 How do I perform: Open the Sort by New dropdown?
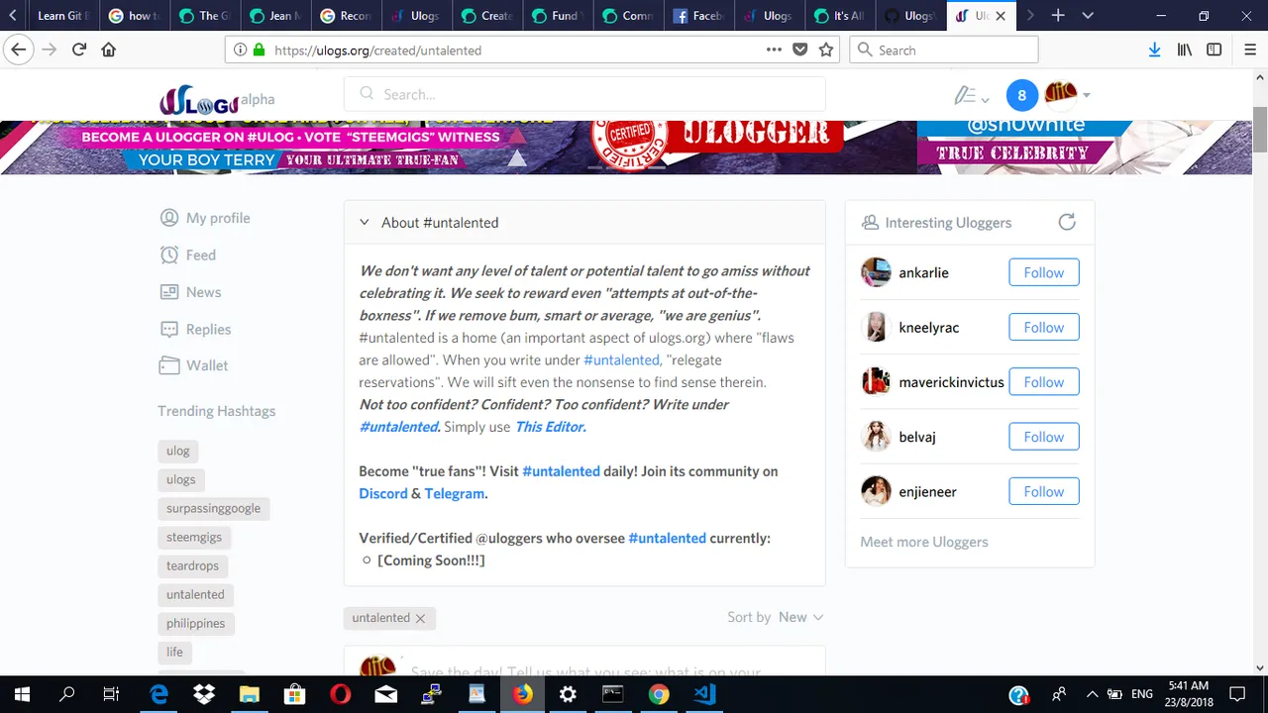point(800,617)
